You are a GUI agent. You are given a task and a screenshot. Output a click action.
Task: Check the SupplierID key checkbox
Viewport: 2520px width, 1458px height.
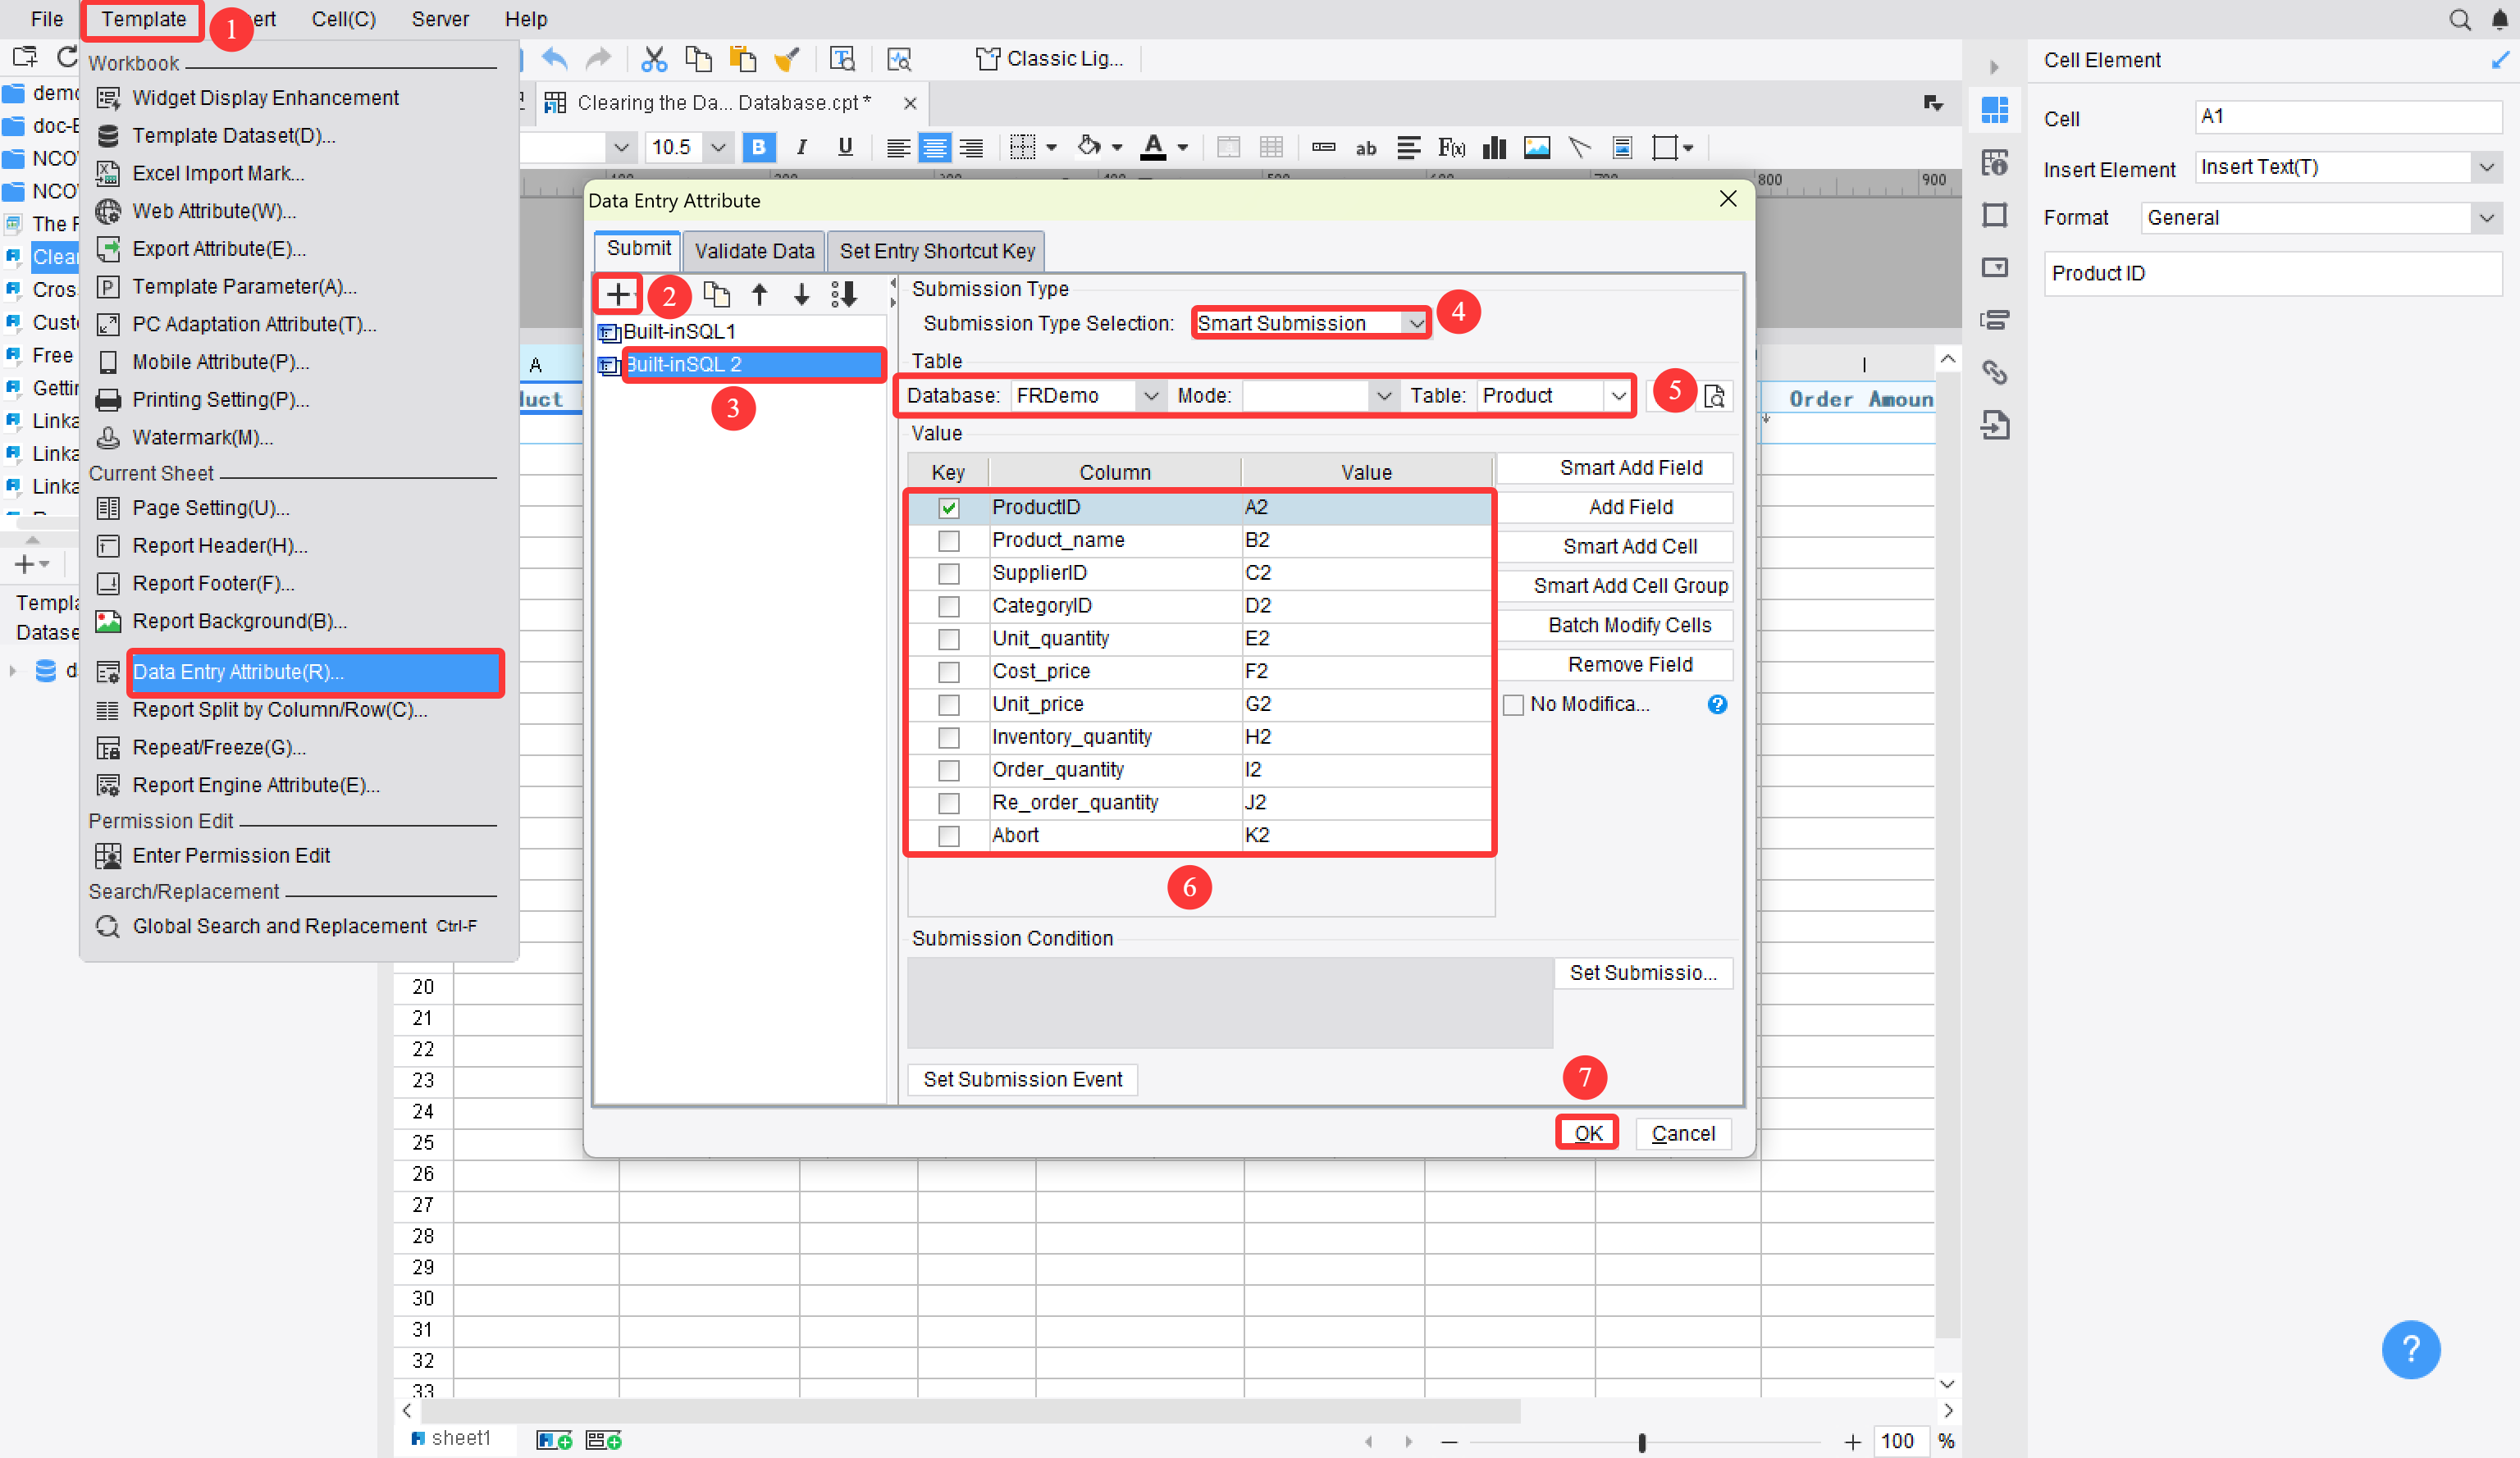949,574
